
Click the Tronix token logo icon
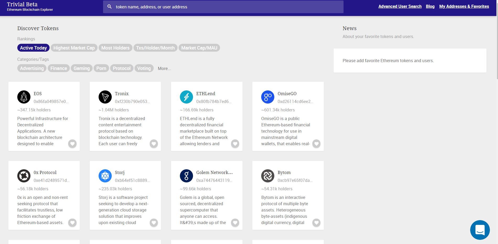tap(105, 97)
